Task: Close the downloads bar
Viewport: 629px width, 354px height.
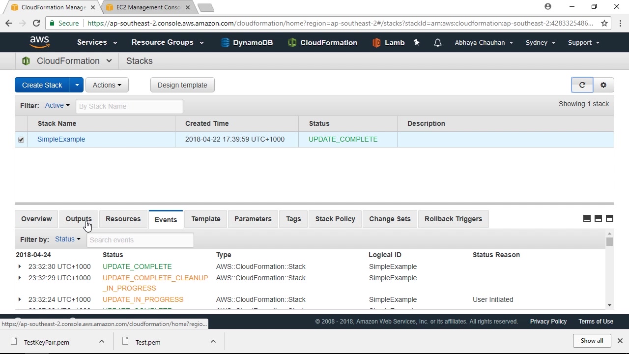Action: point(620,341)
